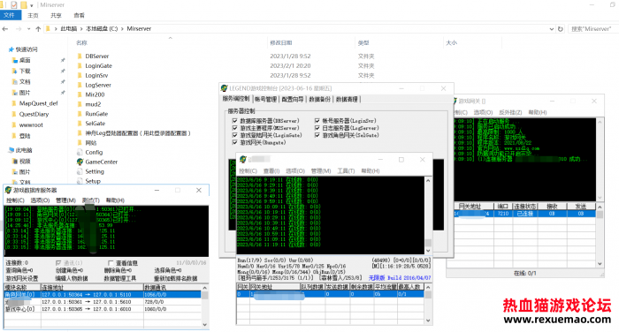Viewport: 619px width, 332px height.
Task: Open the mud2 folder icon
Action: (x=80, y=104)
